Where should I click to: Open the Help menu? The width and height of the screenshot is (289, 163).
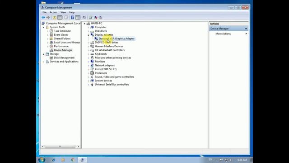click(x=72, y=12)
